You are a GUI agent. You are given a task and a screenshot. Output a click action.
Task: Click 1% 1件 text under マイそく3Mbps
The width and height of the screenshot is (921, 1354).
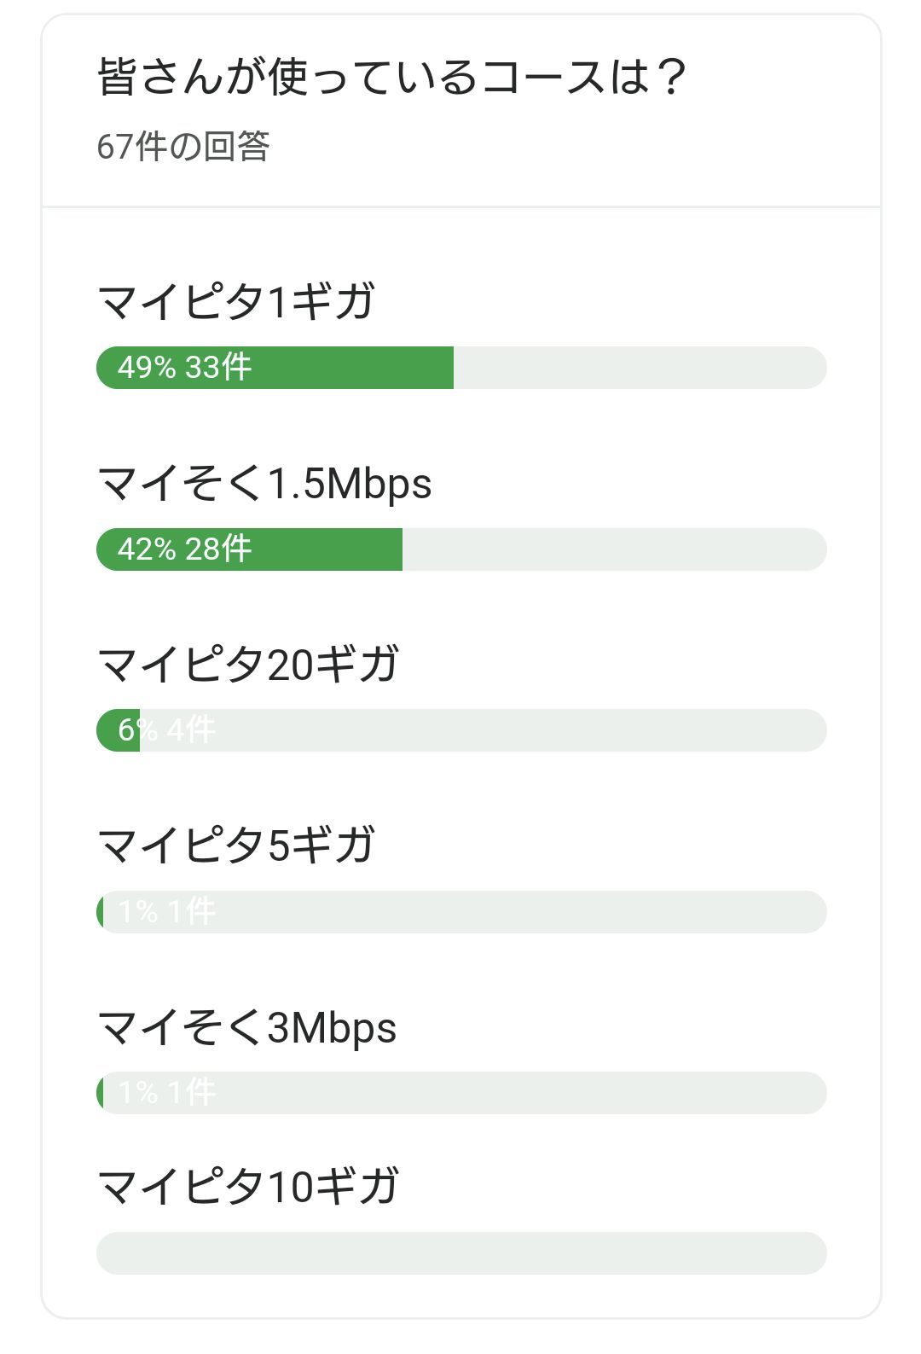pos(166,1093)
